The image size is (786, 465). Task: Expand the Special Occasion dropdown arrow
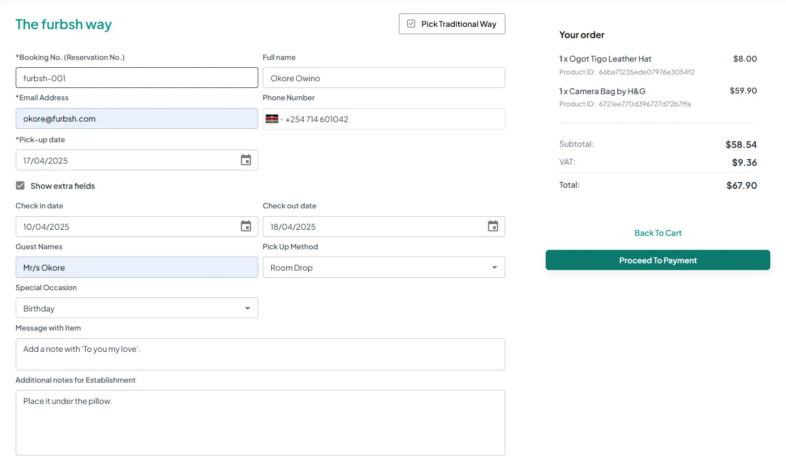click(247, 309)
